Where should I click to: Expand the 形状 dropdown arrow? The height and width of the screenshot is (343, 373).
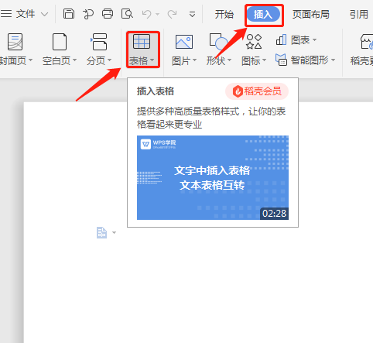(229, 60)
